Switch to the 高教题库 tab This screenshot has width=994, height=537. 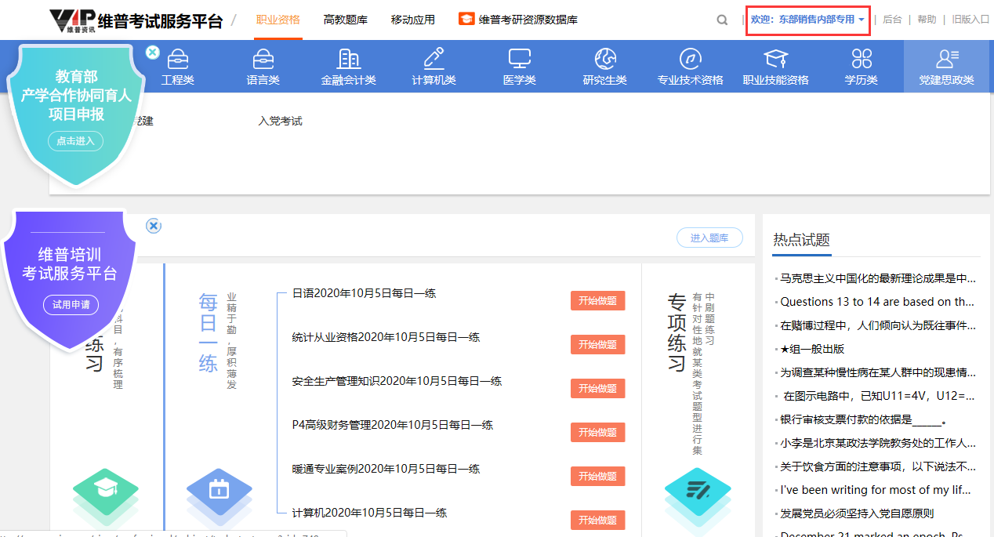click(345, 20)
